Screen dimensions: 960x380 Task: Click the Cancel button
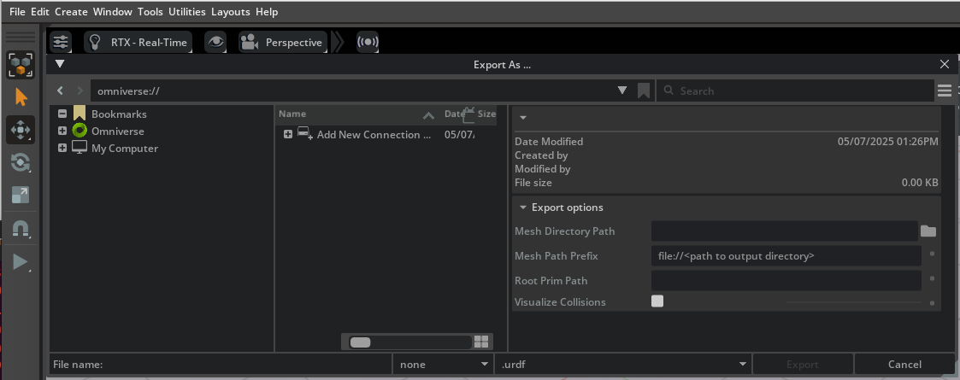pyautogui.click(x=904, y=365)
